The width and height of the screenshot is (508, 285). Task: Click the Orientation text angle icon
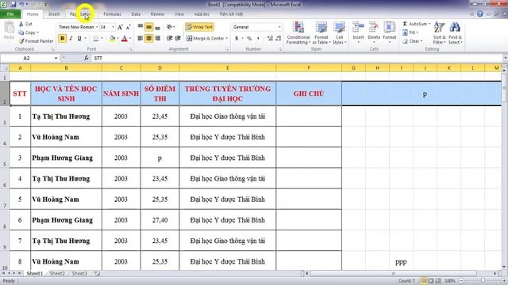pyautogui.click(x=169, y=27)
